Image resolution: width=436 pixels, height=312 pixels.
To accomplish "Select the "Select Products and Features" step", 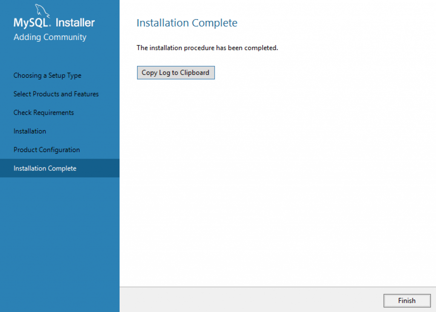I will [56, 94].
